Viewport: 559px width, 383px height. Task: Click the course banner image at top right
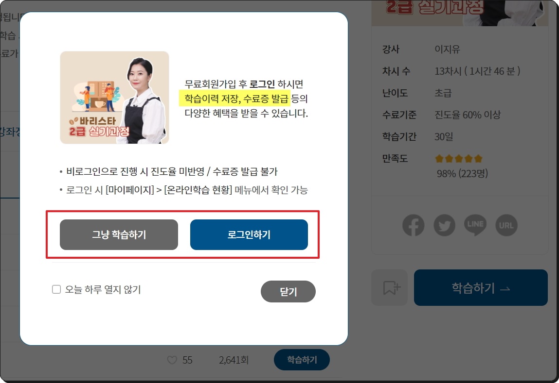460,13
